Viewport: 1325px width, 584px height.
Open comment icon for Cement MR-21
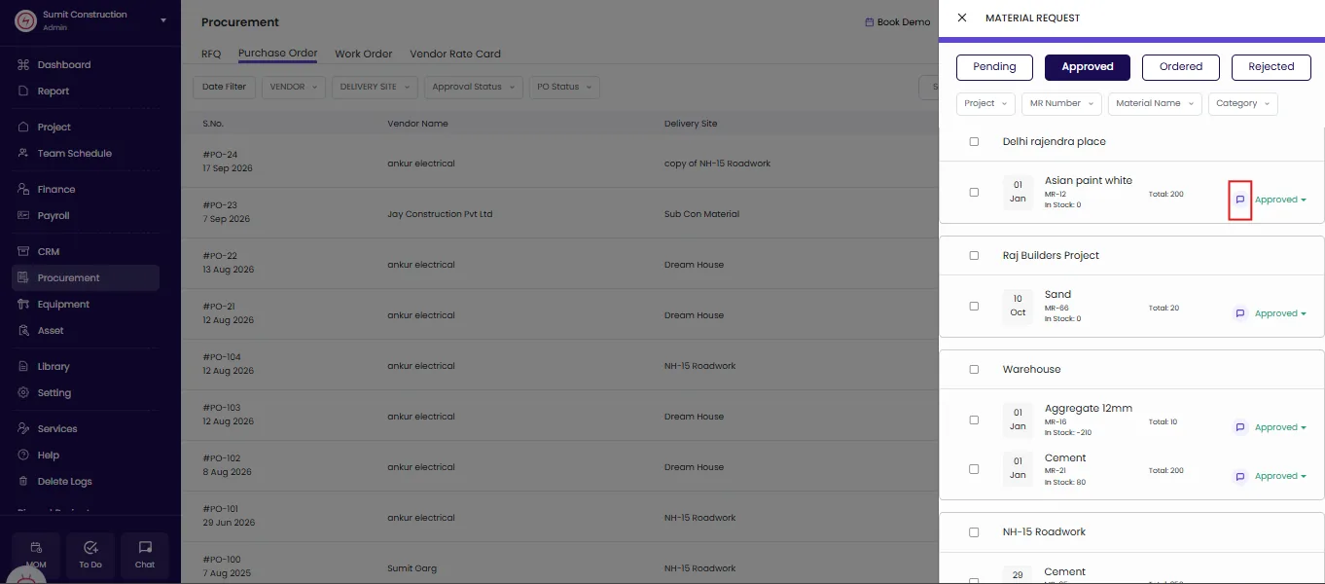click(x=1239, y=477)
